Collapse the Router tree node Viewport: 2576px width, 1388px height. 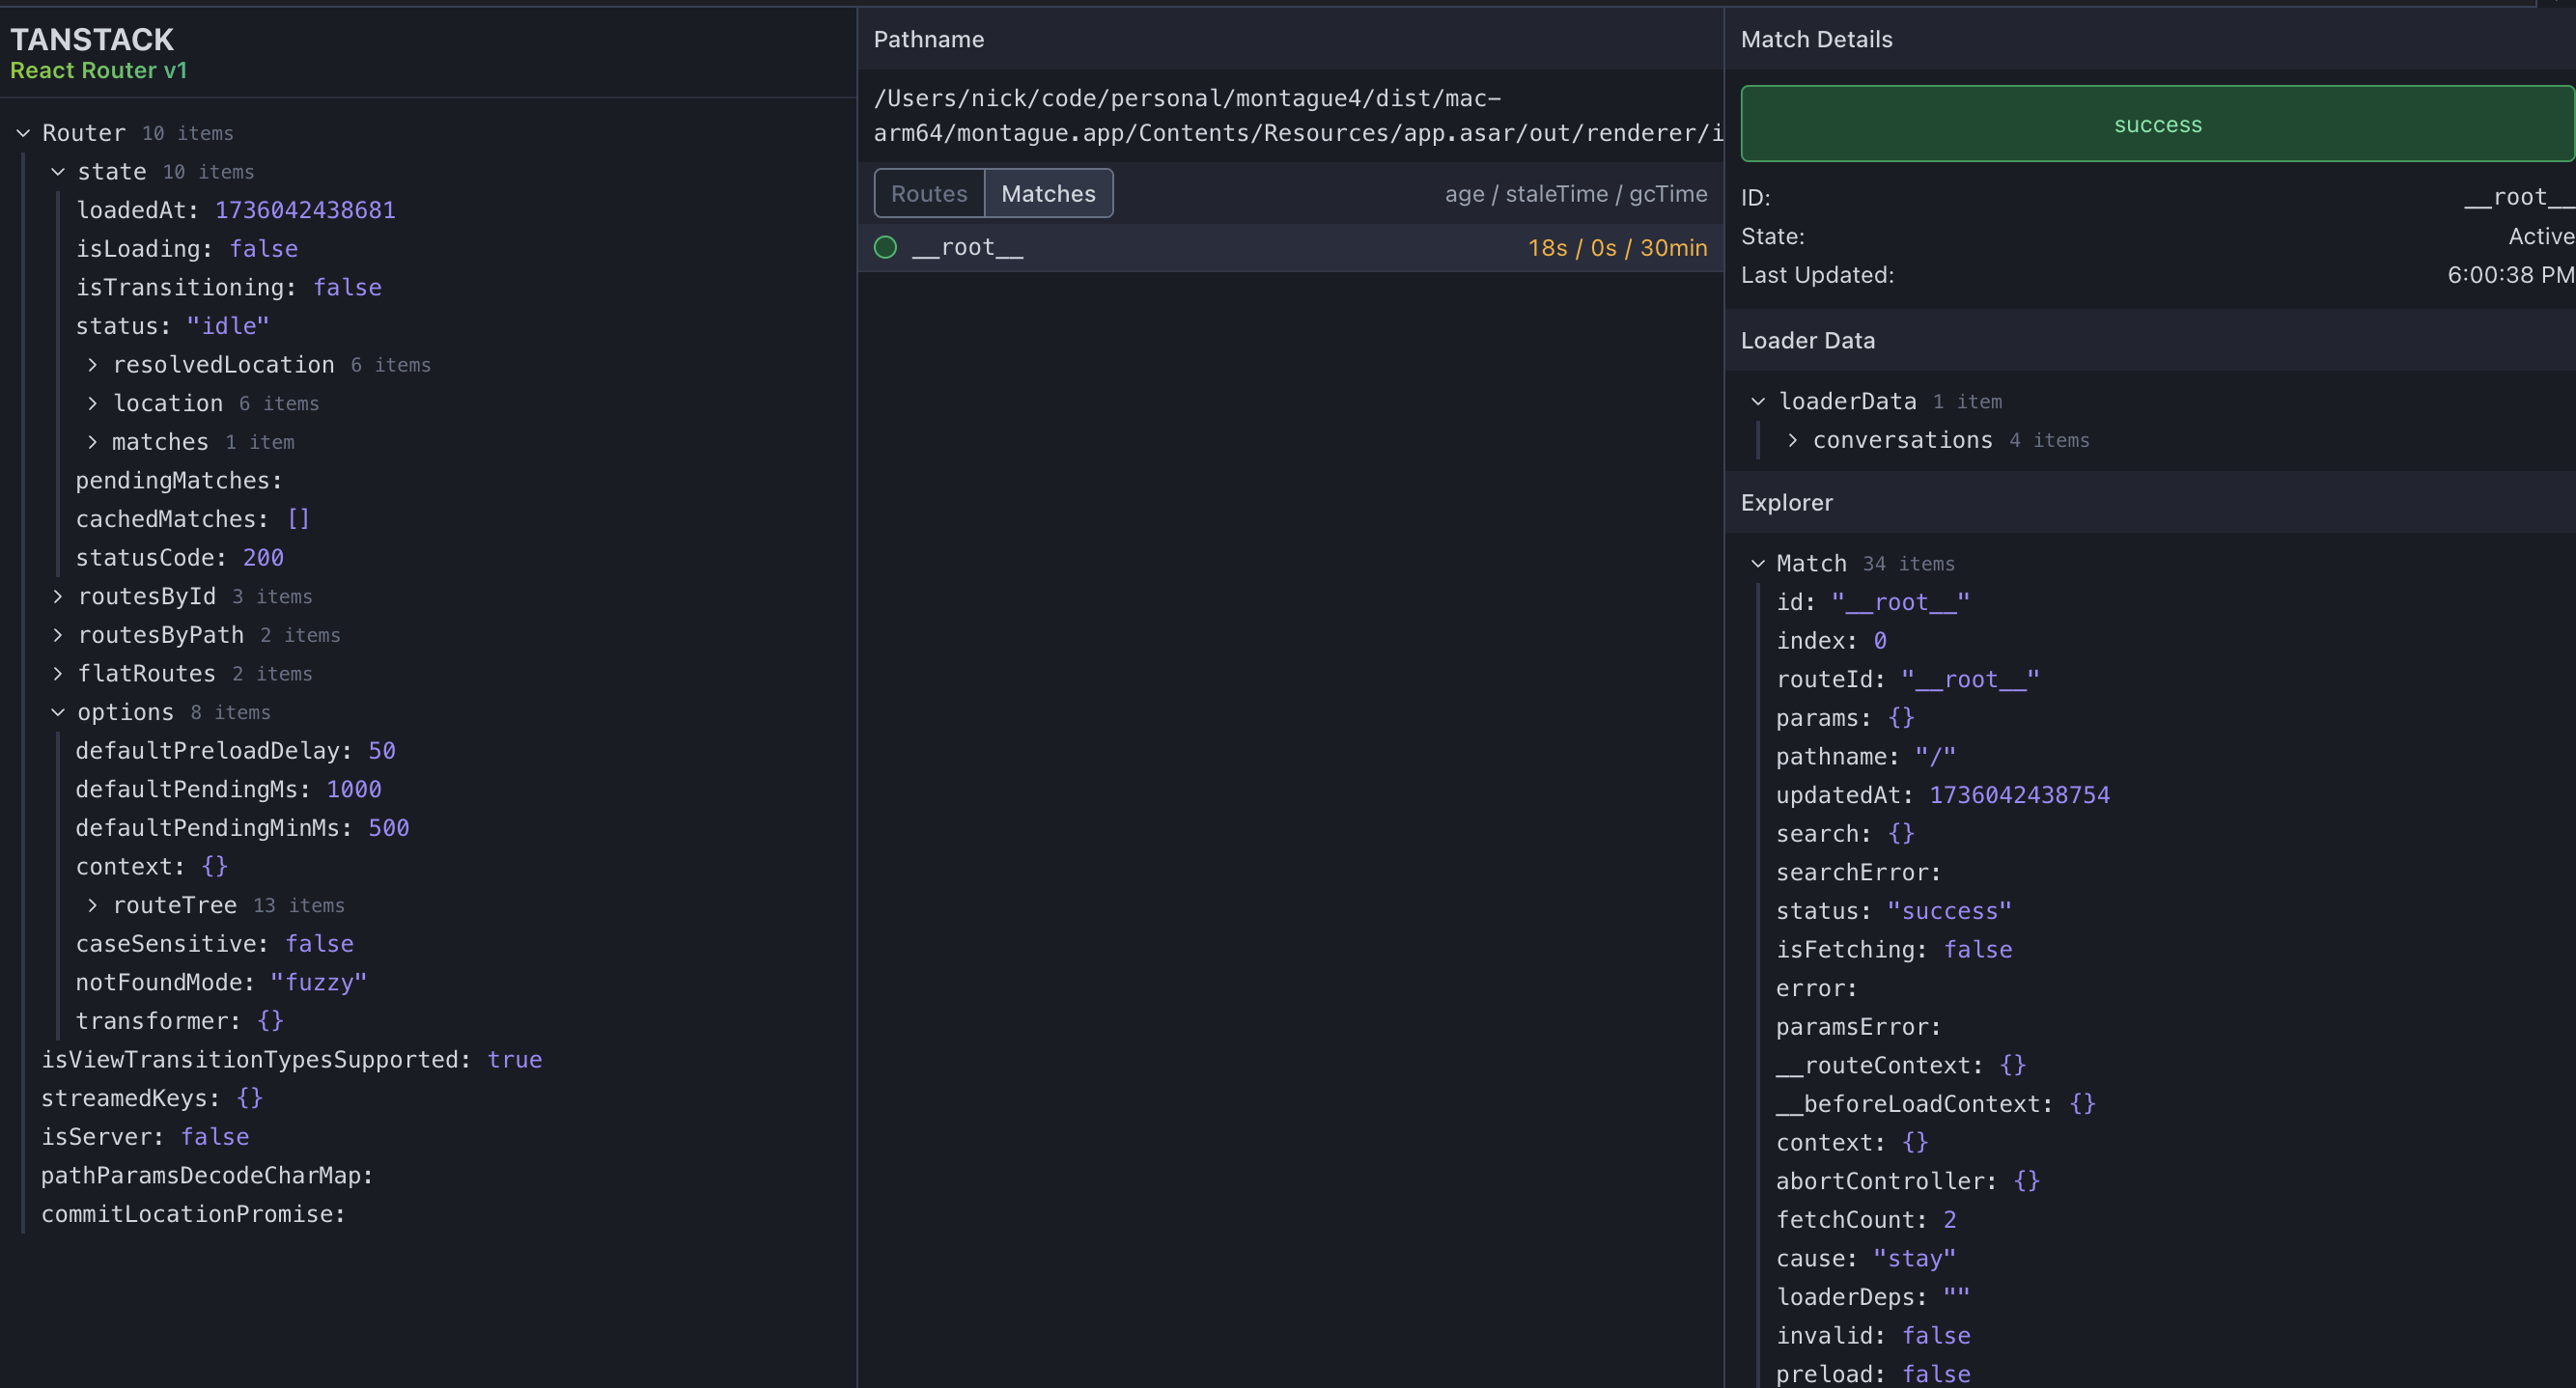[23, 133]
